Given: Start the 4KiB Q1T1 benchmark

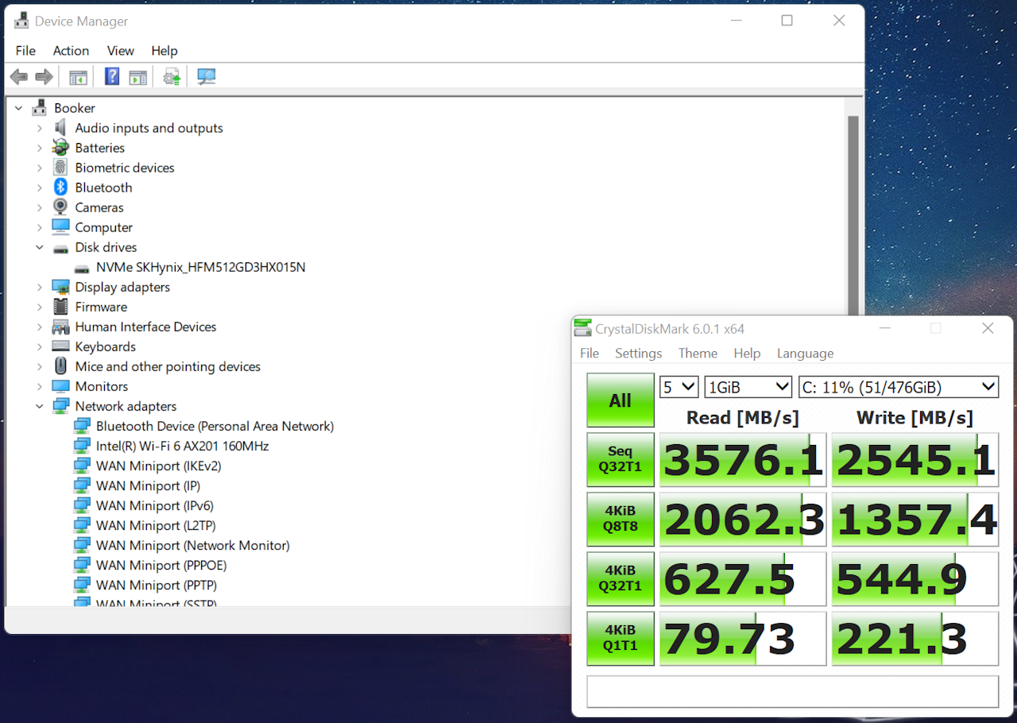Looking at the screenshot, I should (x=621, y=638).
